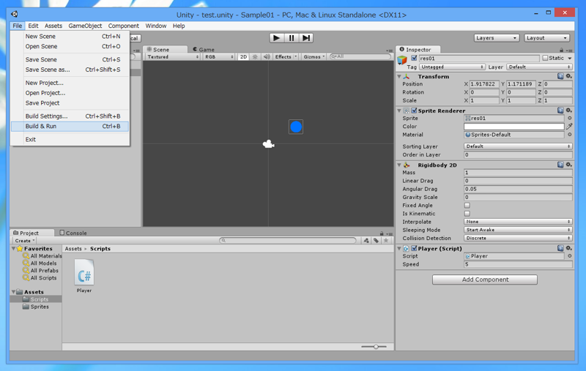The width and height of the screenshot is (586, 371).
Task: Toggle the Is Kinematic checkbox
Action: pos(467,214)
